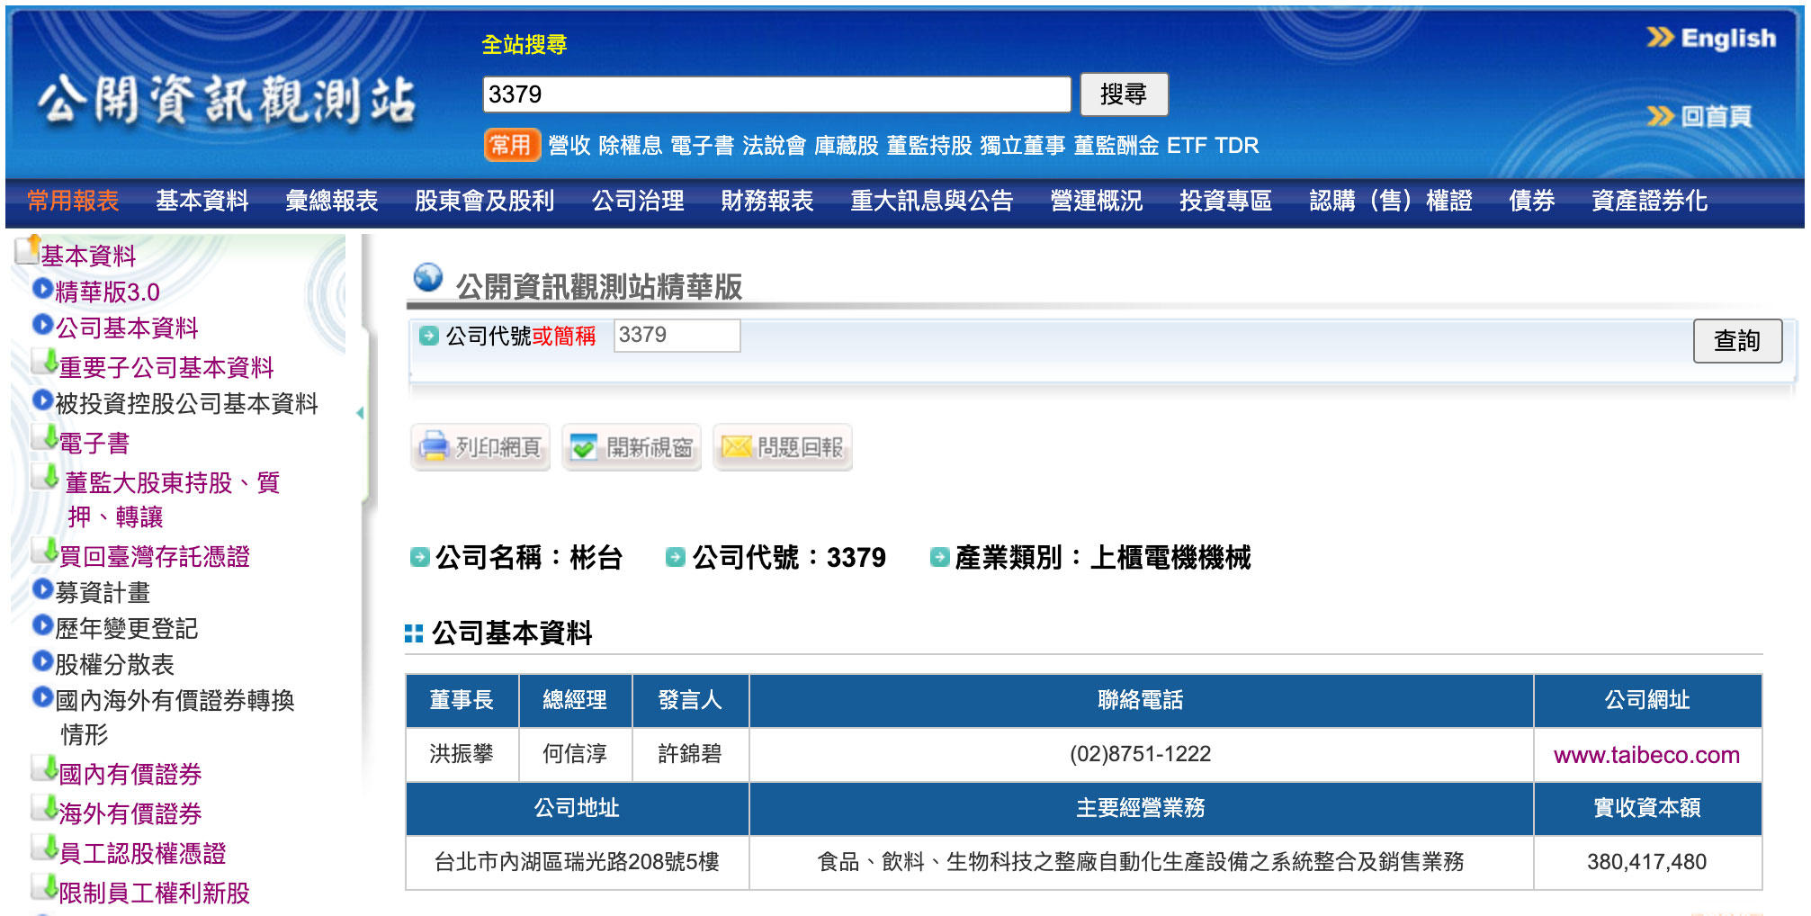Click the spokesperson name 許錦碧
Image resolution: width=1811 pixels, height=916 pixels.
coord(690,754)
